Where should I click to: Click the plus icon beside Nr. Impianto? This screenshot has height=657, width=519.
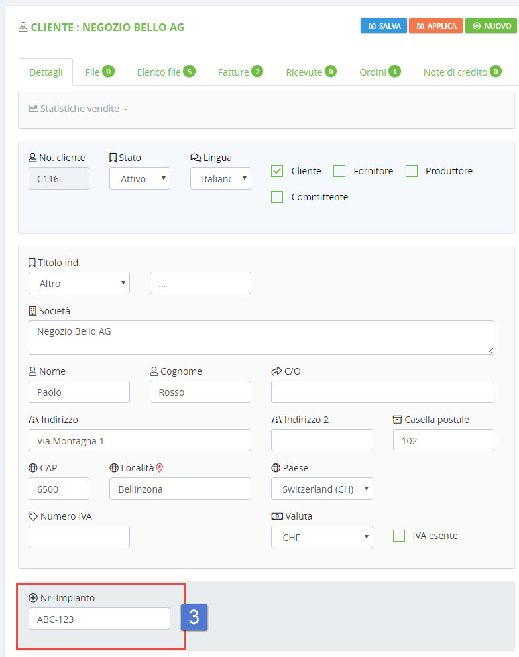point(33,598)
